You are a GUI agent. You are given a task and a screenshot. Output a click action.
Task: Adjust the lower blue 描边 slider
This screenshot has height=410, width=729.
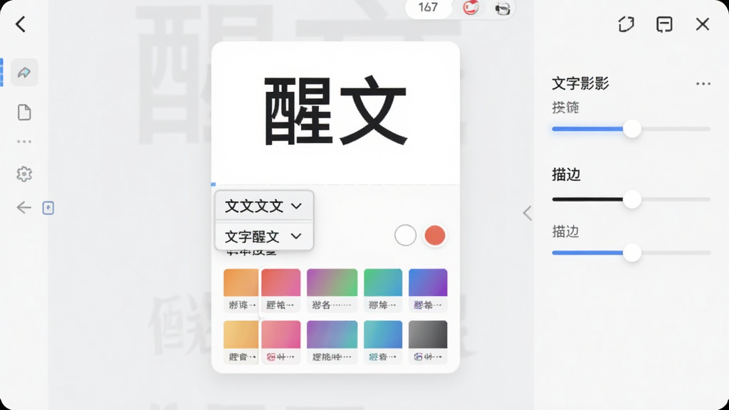click(x=631, y=253)
